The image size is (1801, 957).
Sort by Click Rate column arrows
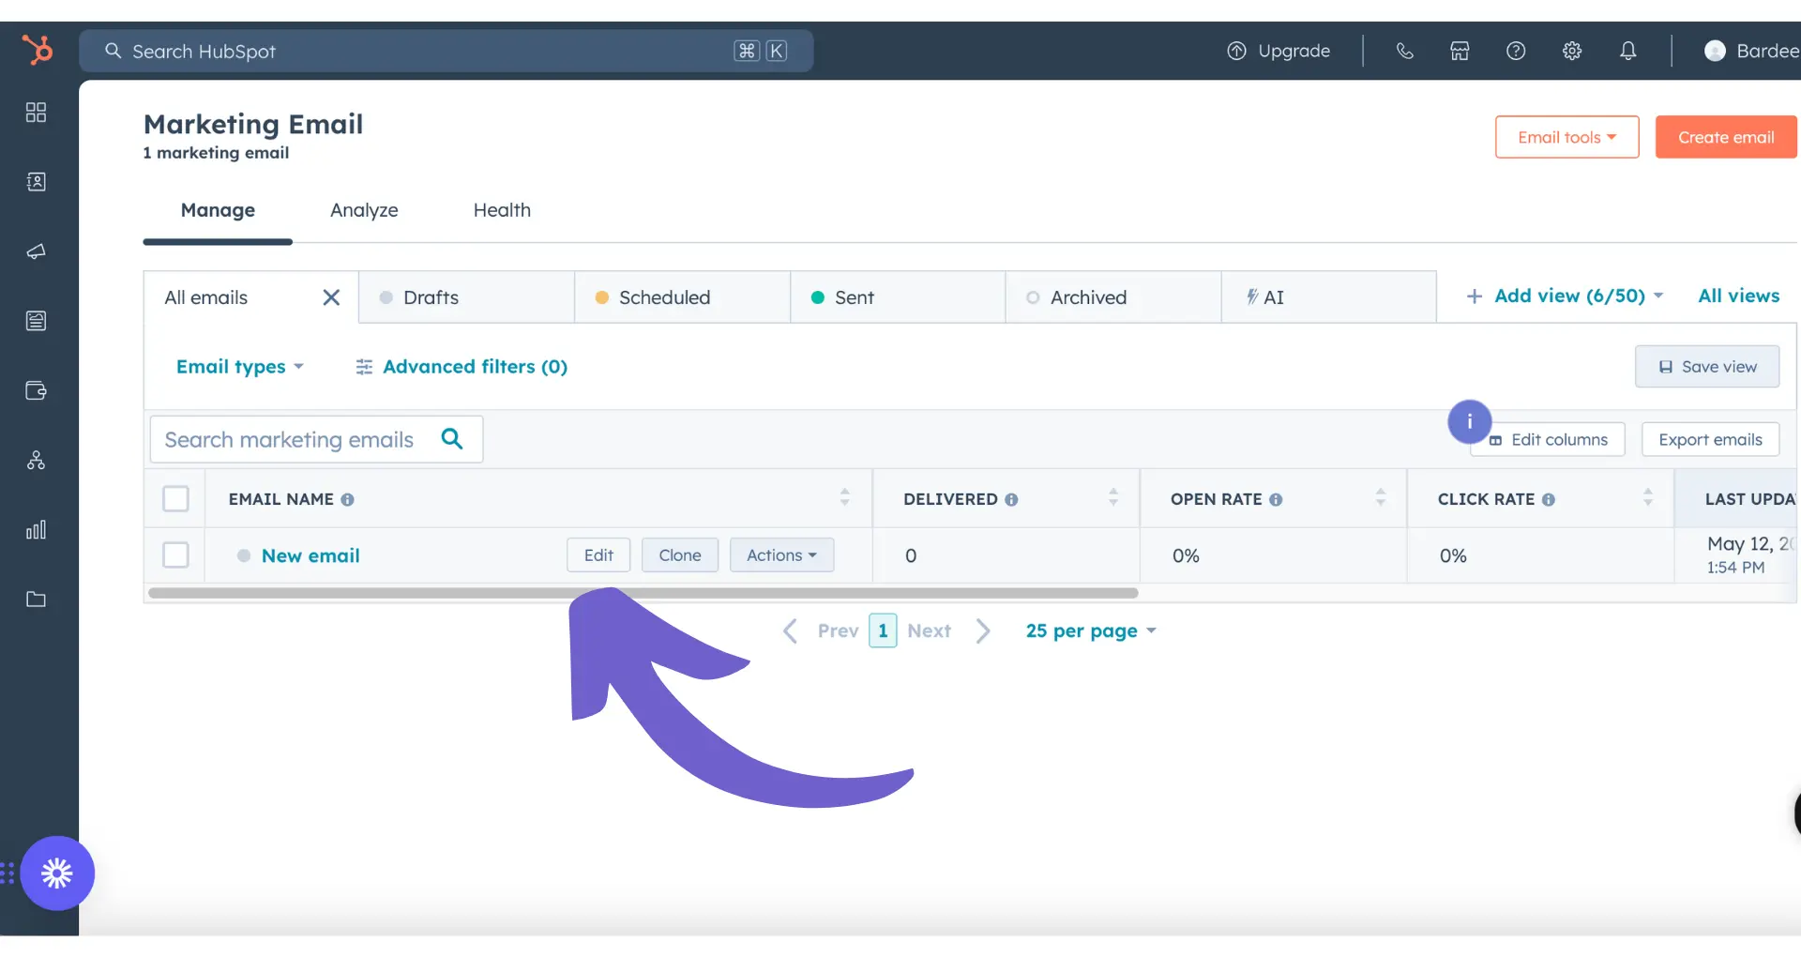[x=1648, y=498]
